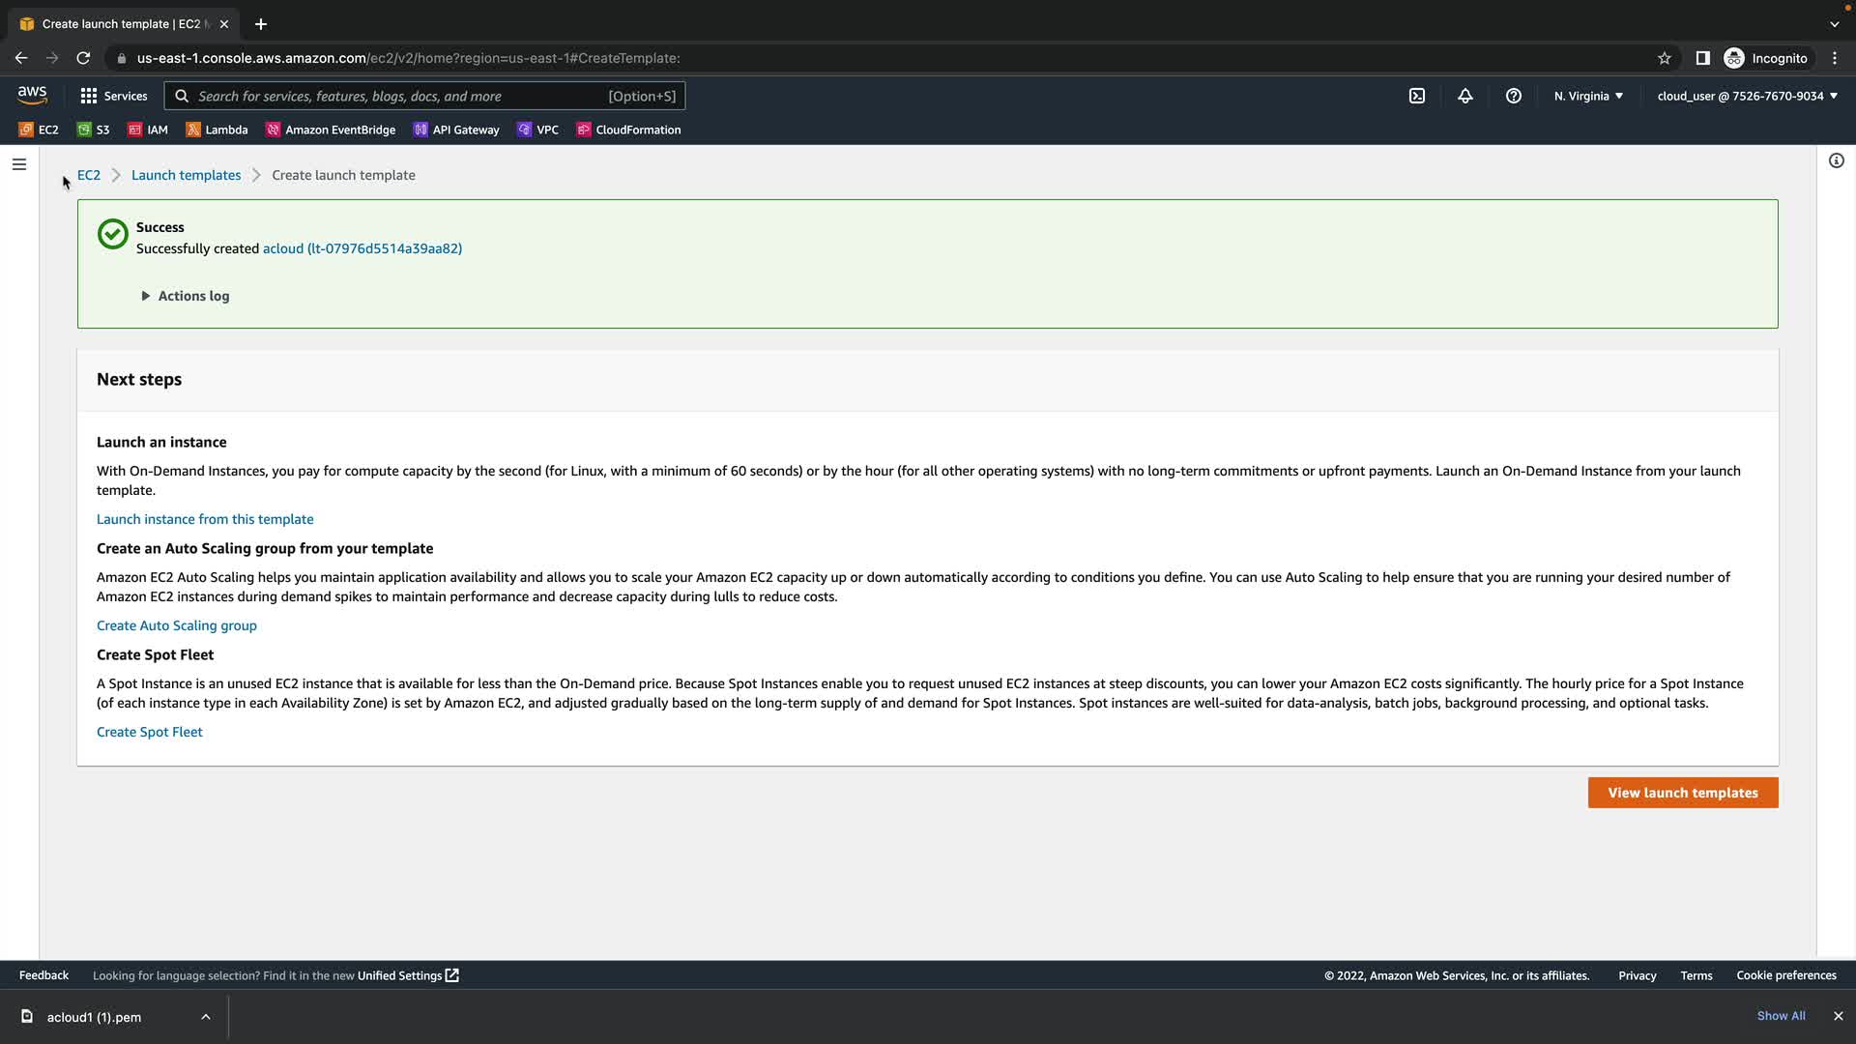Open the S3 shortcut in favorites bar

[x=94, y=130]
